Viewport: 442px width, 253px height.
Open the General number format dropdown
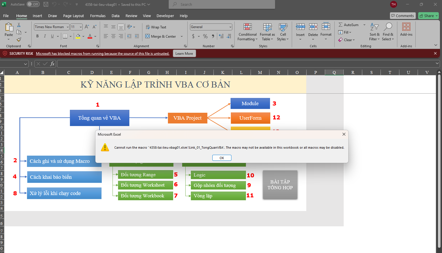[230, 27]
